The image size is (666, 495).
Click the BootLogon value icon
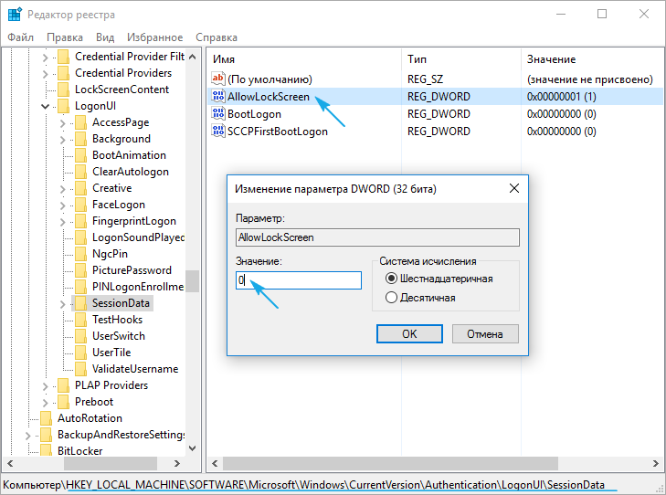click(218, 114)
